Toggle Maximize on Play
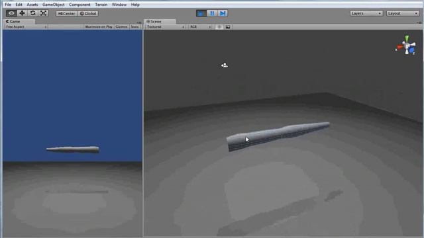Viewport: 424px width, 238px height. pos(99,26)
